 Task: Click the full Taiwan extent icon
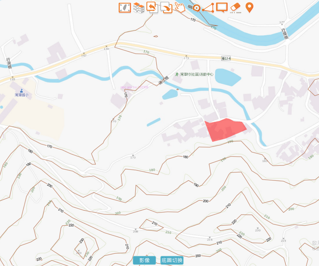click(x=125, y=8)
